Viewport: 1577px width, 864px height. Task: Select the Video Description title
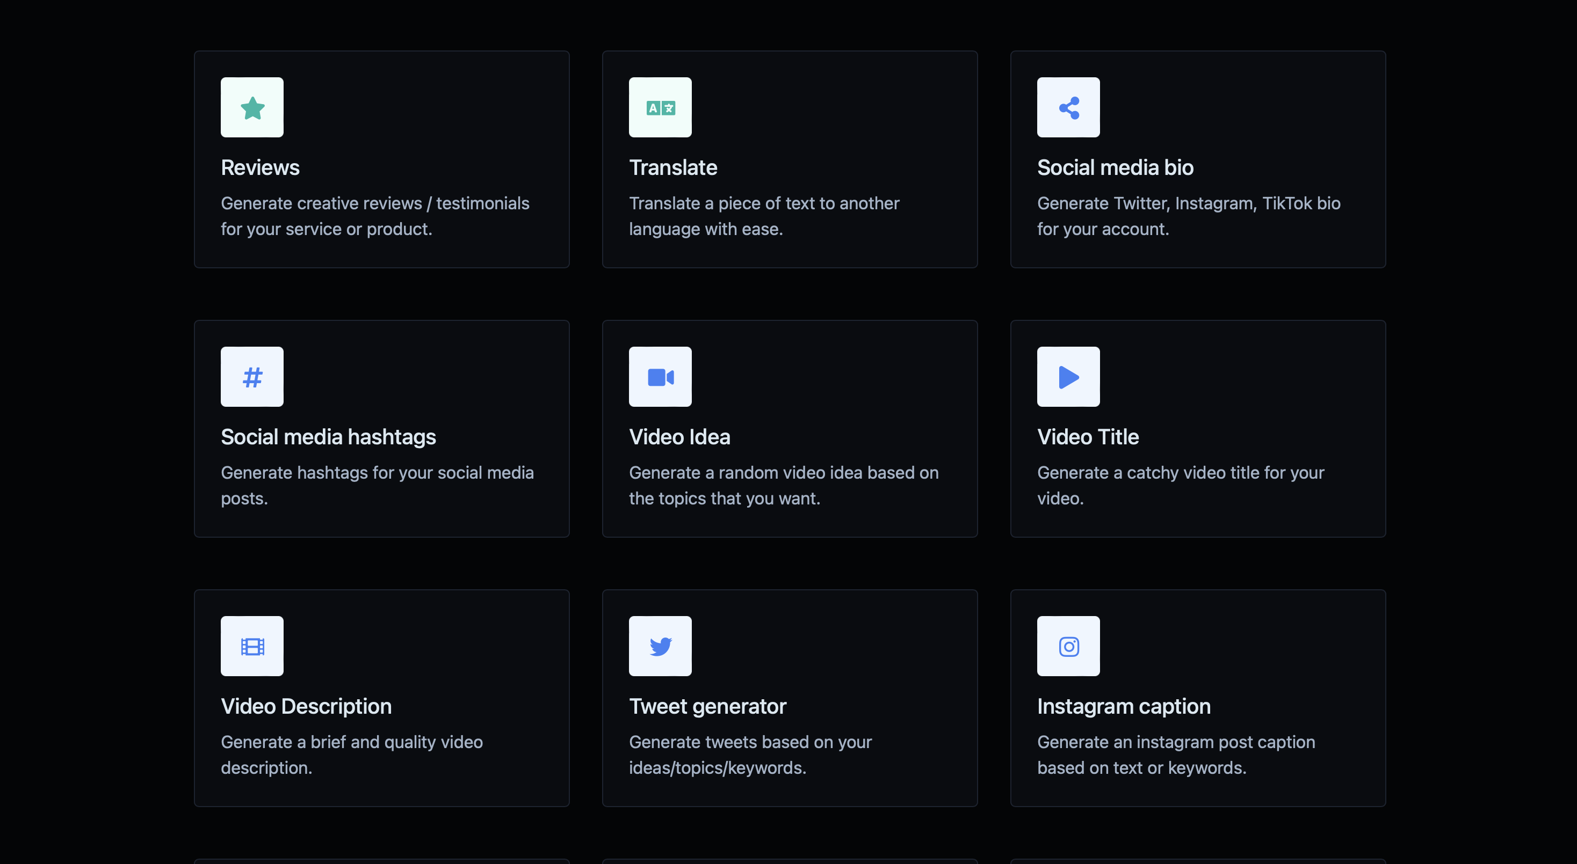[306, 706]
